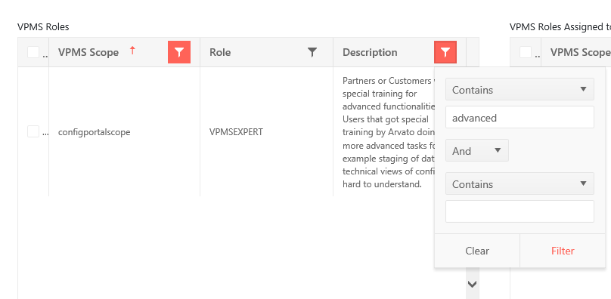
Task: Click the filter field containing advanced
Action: pos(520,117)
